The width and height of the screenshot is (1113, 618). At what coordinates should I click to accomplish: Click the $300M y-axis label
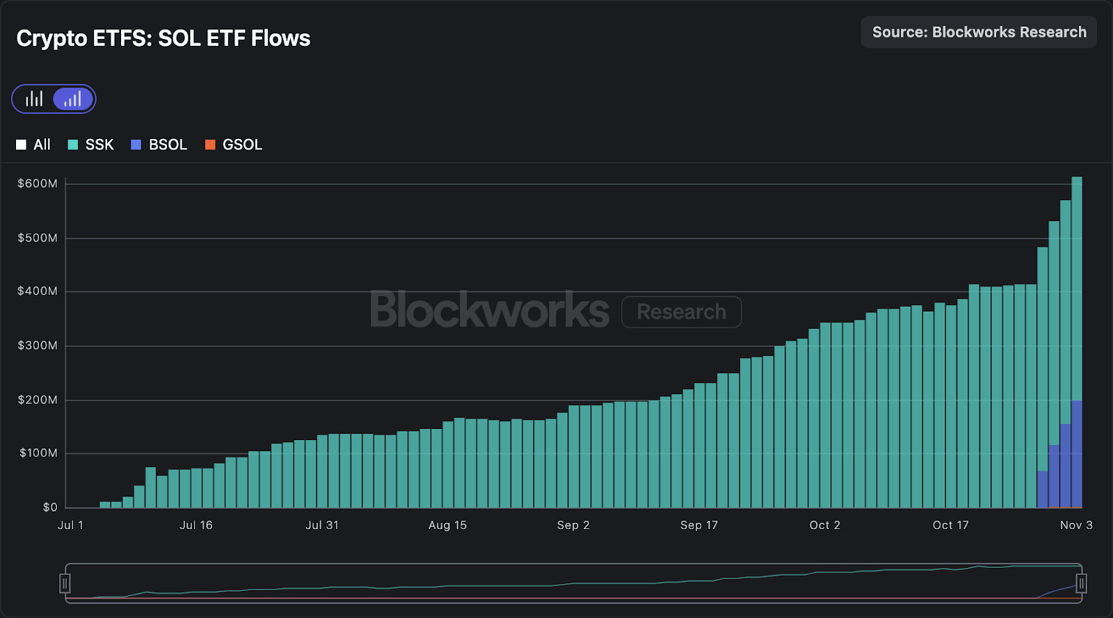(38, 345)
